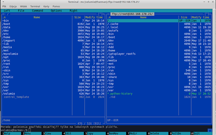
Task: Open the Plik menu in the terminal
Action: tap(4, 7)
